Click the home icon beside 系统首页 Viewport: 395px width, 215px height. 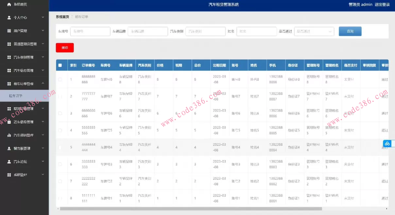[9, 4]
